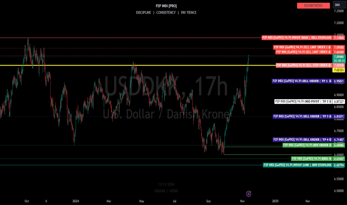Click the current price 7.05985 tag
The width and height of the screenshot is (347, 205).
(339, 57)
